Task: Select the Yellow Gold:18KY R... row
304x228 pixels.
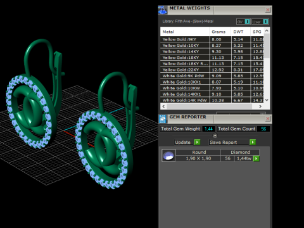Action: [x=212, y=64]
